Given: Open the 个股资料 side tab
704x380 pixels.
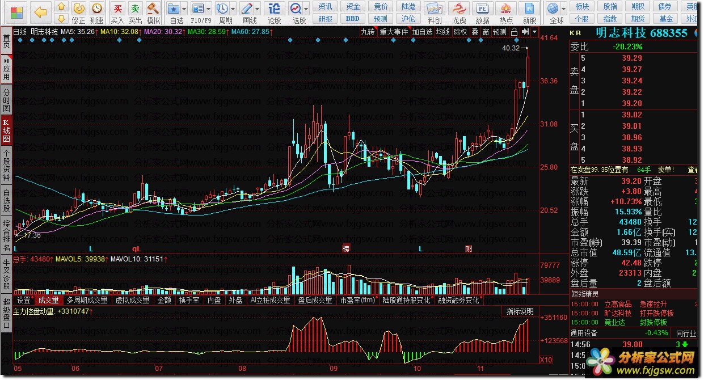Looking at the screenshot, I should pos(6,166).
